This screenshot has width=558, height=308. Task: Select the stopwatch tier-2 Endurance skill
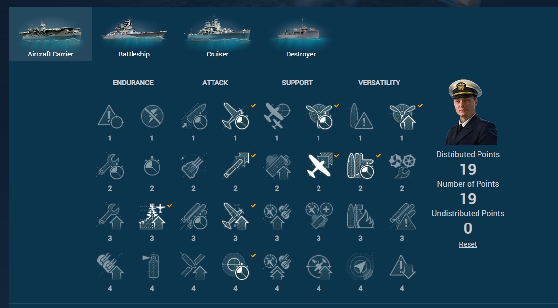tap(152, 166)
